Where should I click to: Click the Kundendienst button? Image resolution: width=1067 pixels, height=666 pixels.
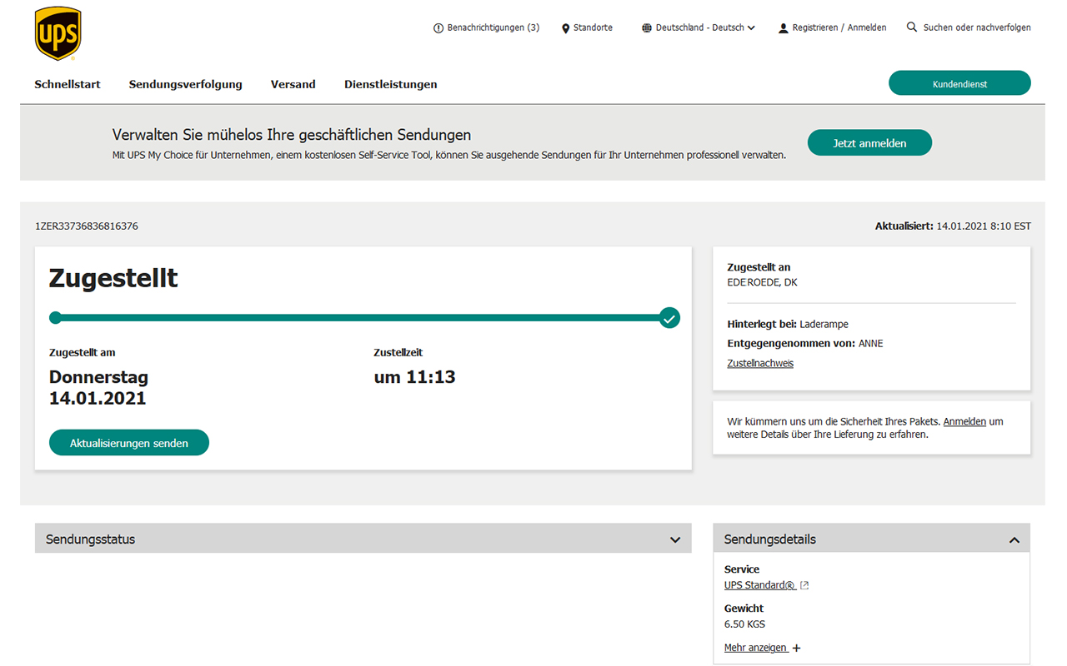point(959,83)
